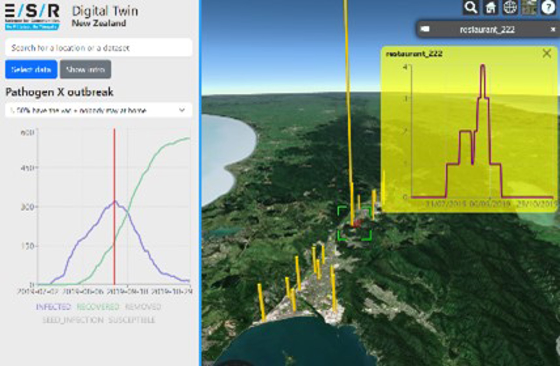Click the 450 y-axis label on outbreak chart
Viewport: 560px width, 366px height.
pos(27,168)
